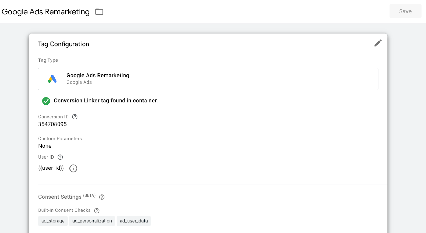
Task: Click the green Conversion Linker checkmark
Action: coord(46,101)
